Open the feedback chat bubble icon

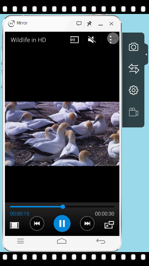[x=79, y=24]
